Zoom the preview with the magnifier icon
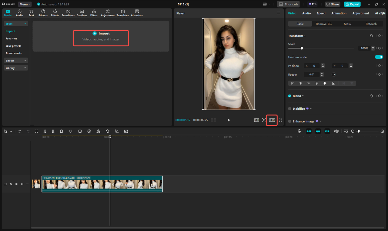The height and width of the screenshot is (231, 388). [264, 120]
